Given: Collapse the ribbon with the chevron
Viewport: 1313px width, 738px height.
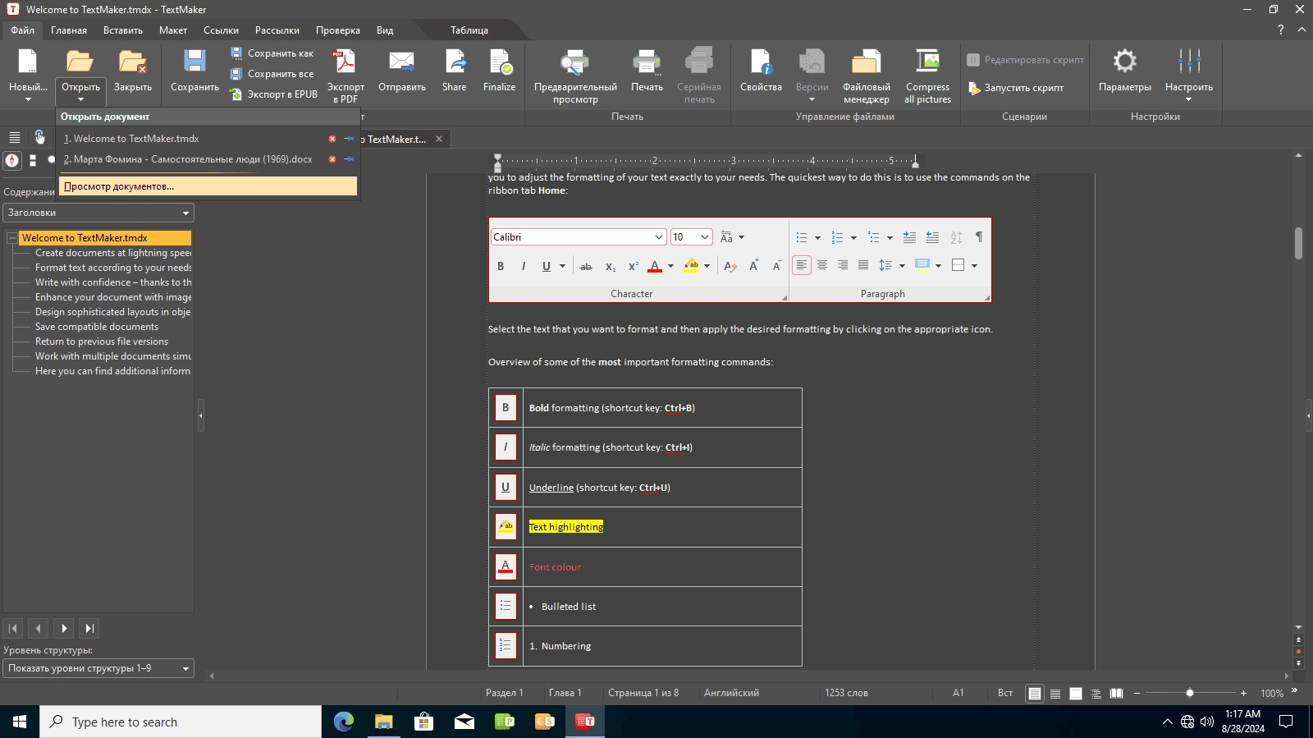Looking at the screenshot, I should click(1302, 30).
